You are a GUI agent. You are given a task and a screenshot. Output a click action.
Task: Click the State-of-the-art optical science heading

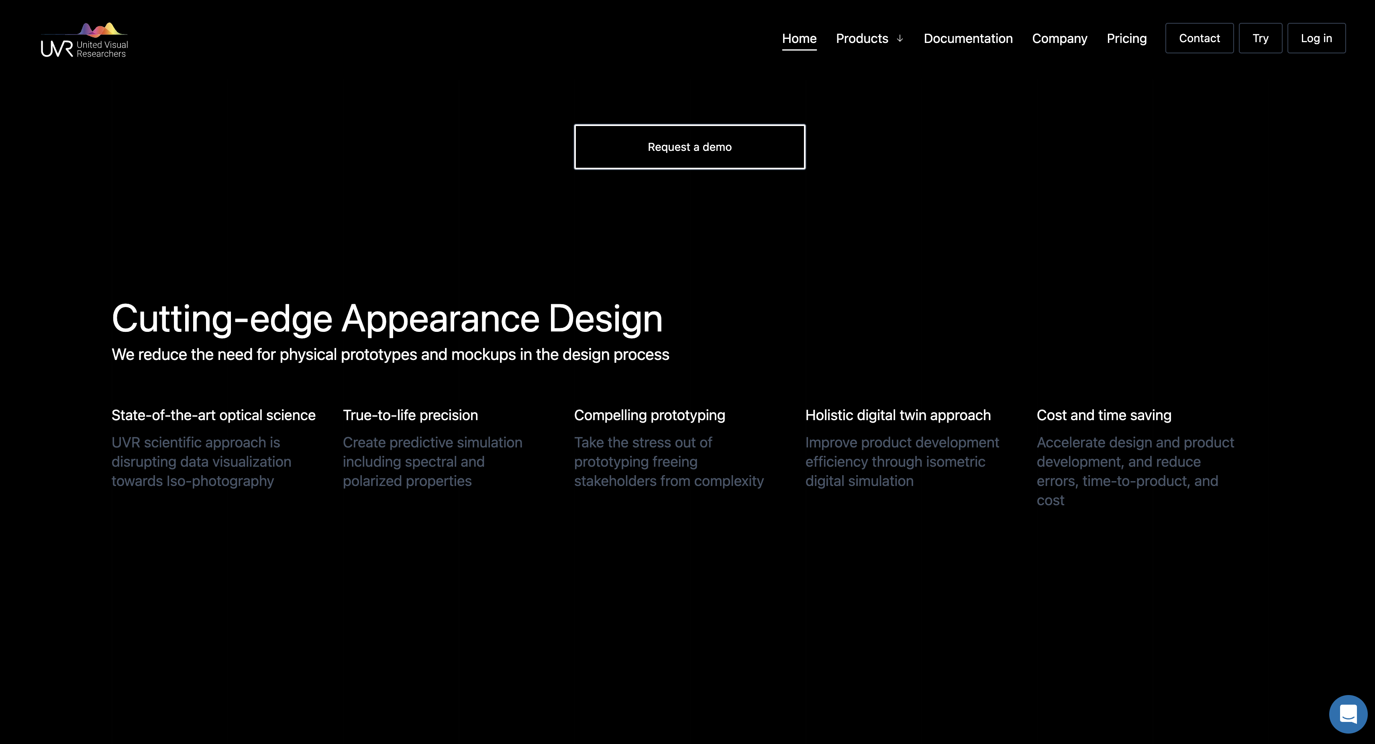(213, 415)
